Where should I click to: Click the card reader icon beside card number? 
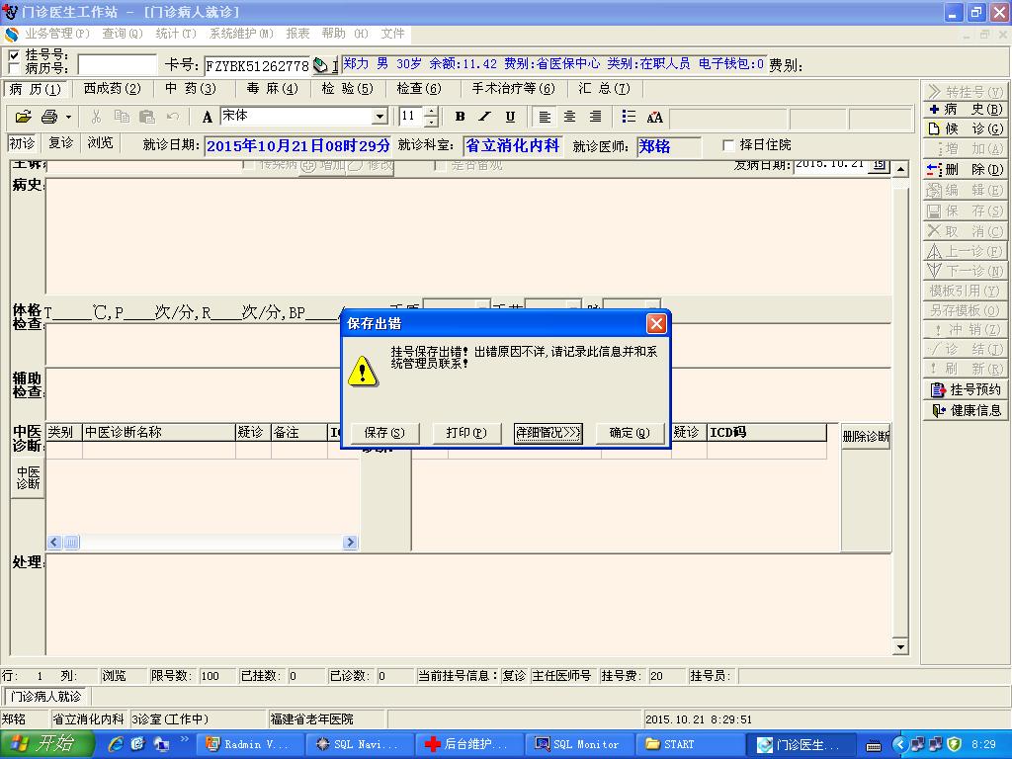(320, 65)
